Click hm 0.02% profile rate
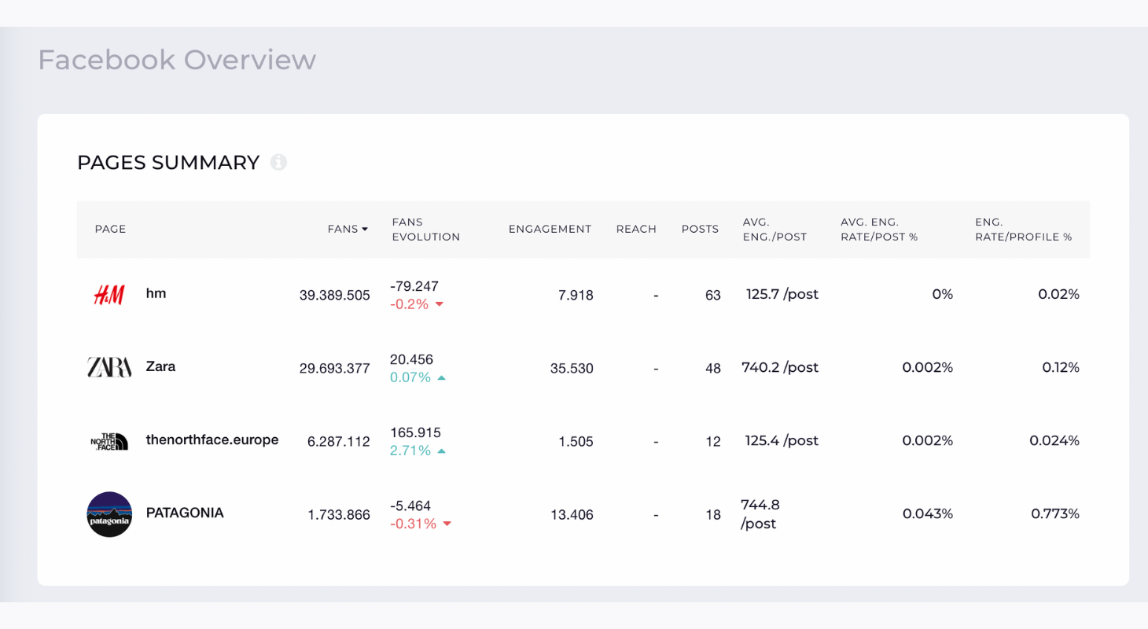 (x=1058, y=294)
